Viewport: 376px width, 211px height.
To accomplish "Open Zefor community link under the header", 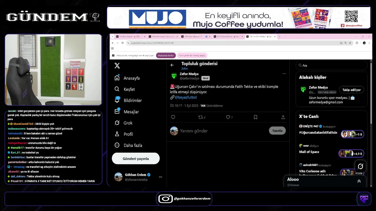I will [184, 69].
